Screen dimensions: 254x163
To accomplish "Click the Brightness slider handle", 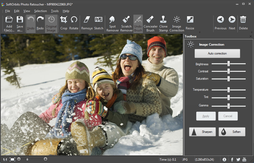I will [229, 64].
